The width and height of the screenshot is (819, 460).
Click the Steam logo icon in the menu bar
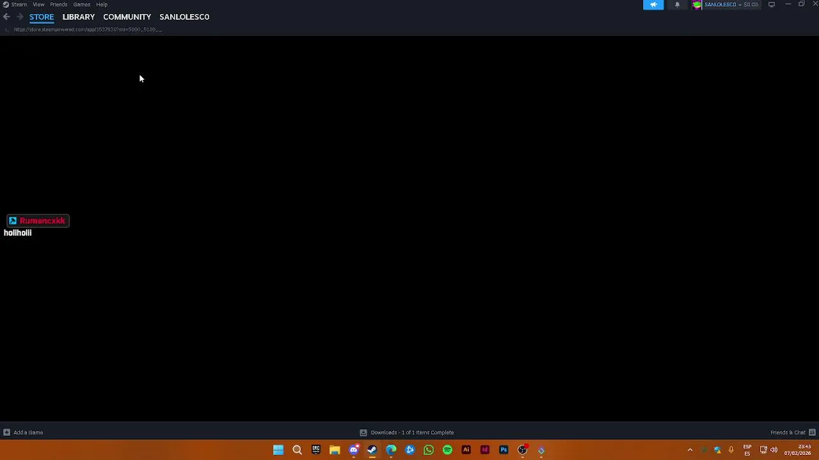[6, 4]
